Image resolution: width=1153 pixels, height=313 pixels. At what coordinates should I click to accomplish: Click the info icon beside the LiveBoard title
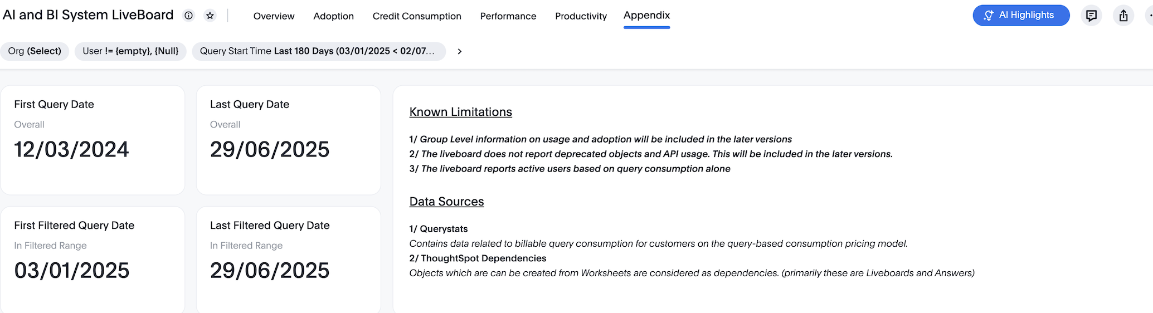tap(189, 16)
